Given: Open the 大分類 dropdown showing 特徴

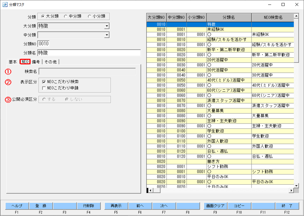Looking at the screenshot, I should pyautogui.click(x=107, y=26).
